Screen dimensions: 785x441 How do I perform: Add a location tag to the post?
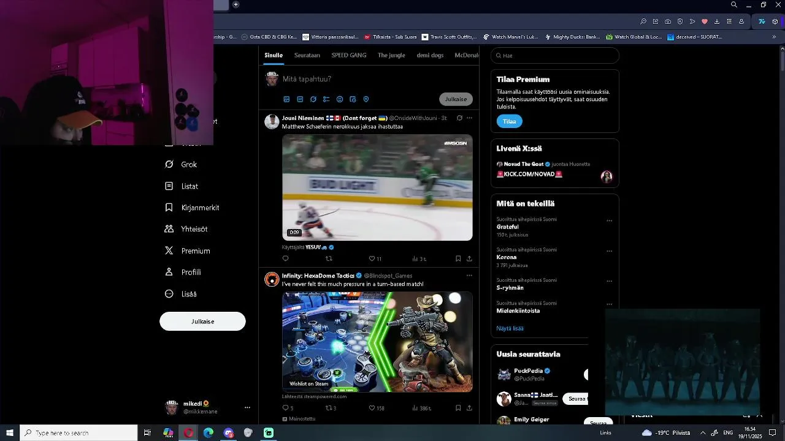366,99
